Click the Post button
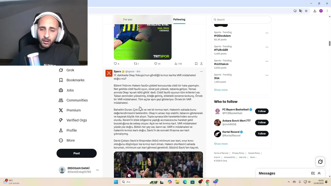 click(77, 153)
